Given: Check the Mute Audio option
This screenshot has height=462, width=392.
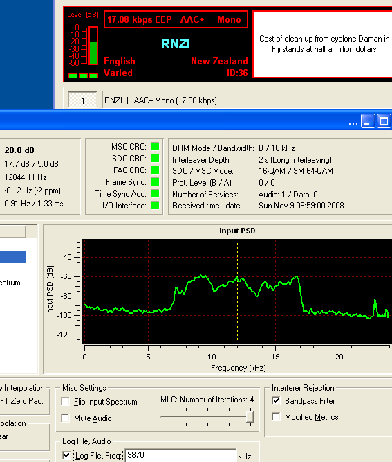Looking at the screenshot, I should 65,418.
